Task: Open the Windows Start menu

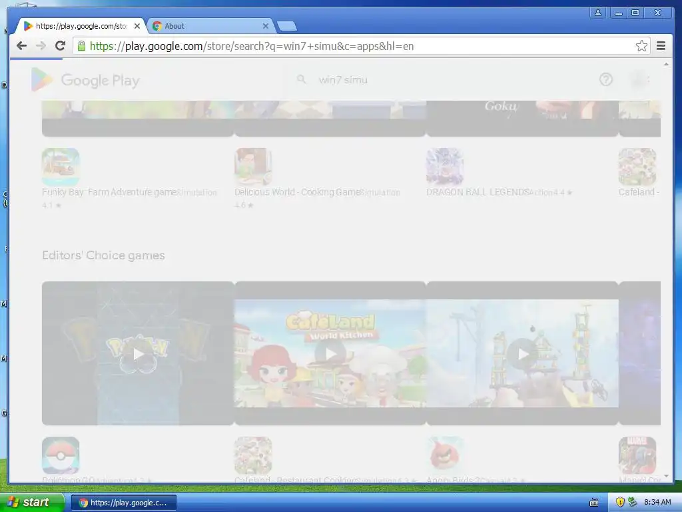Action: (x=31, y=502)
